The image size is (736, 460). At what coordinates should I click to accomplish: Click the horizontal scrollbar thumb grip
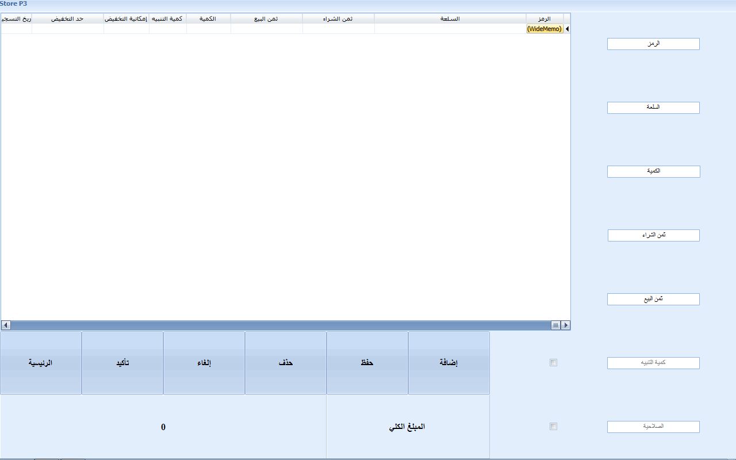[x=555, y=325]
